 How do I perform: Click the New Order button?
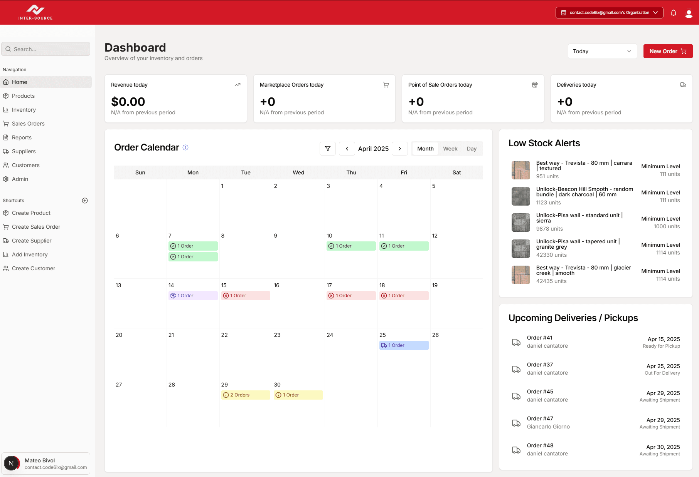667,51
